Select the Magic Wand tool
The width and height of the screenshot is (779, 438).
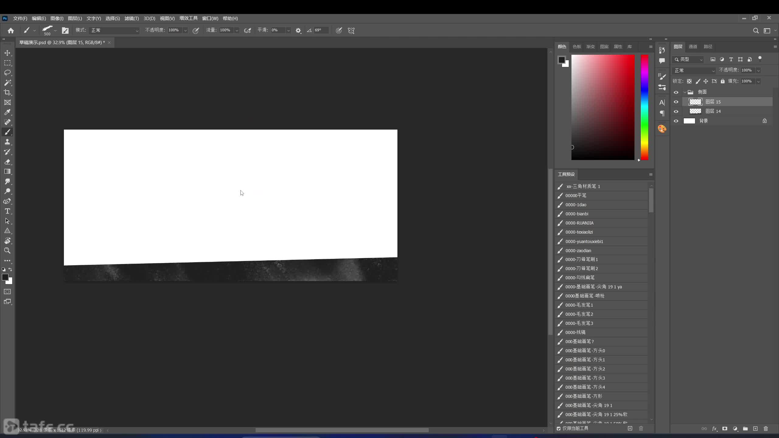[7, 83]
